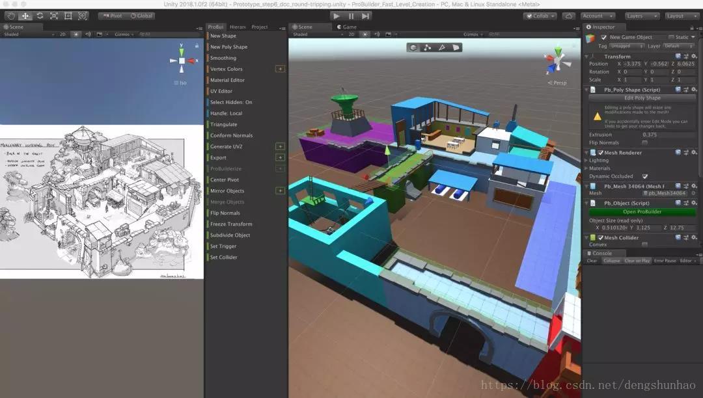
Task: Toggle Mesh Collider enabled checkbox
Action: 601,238
